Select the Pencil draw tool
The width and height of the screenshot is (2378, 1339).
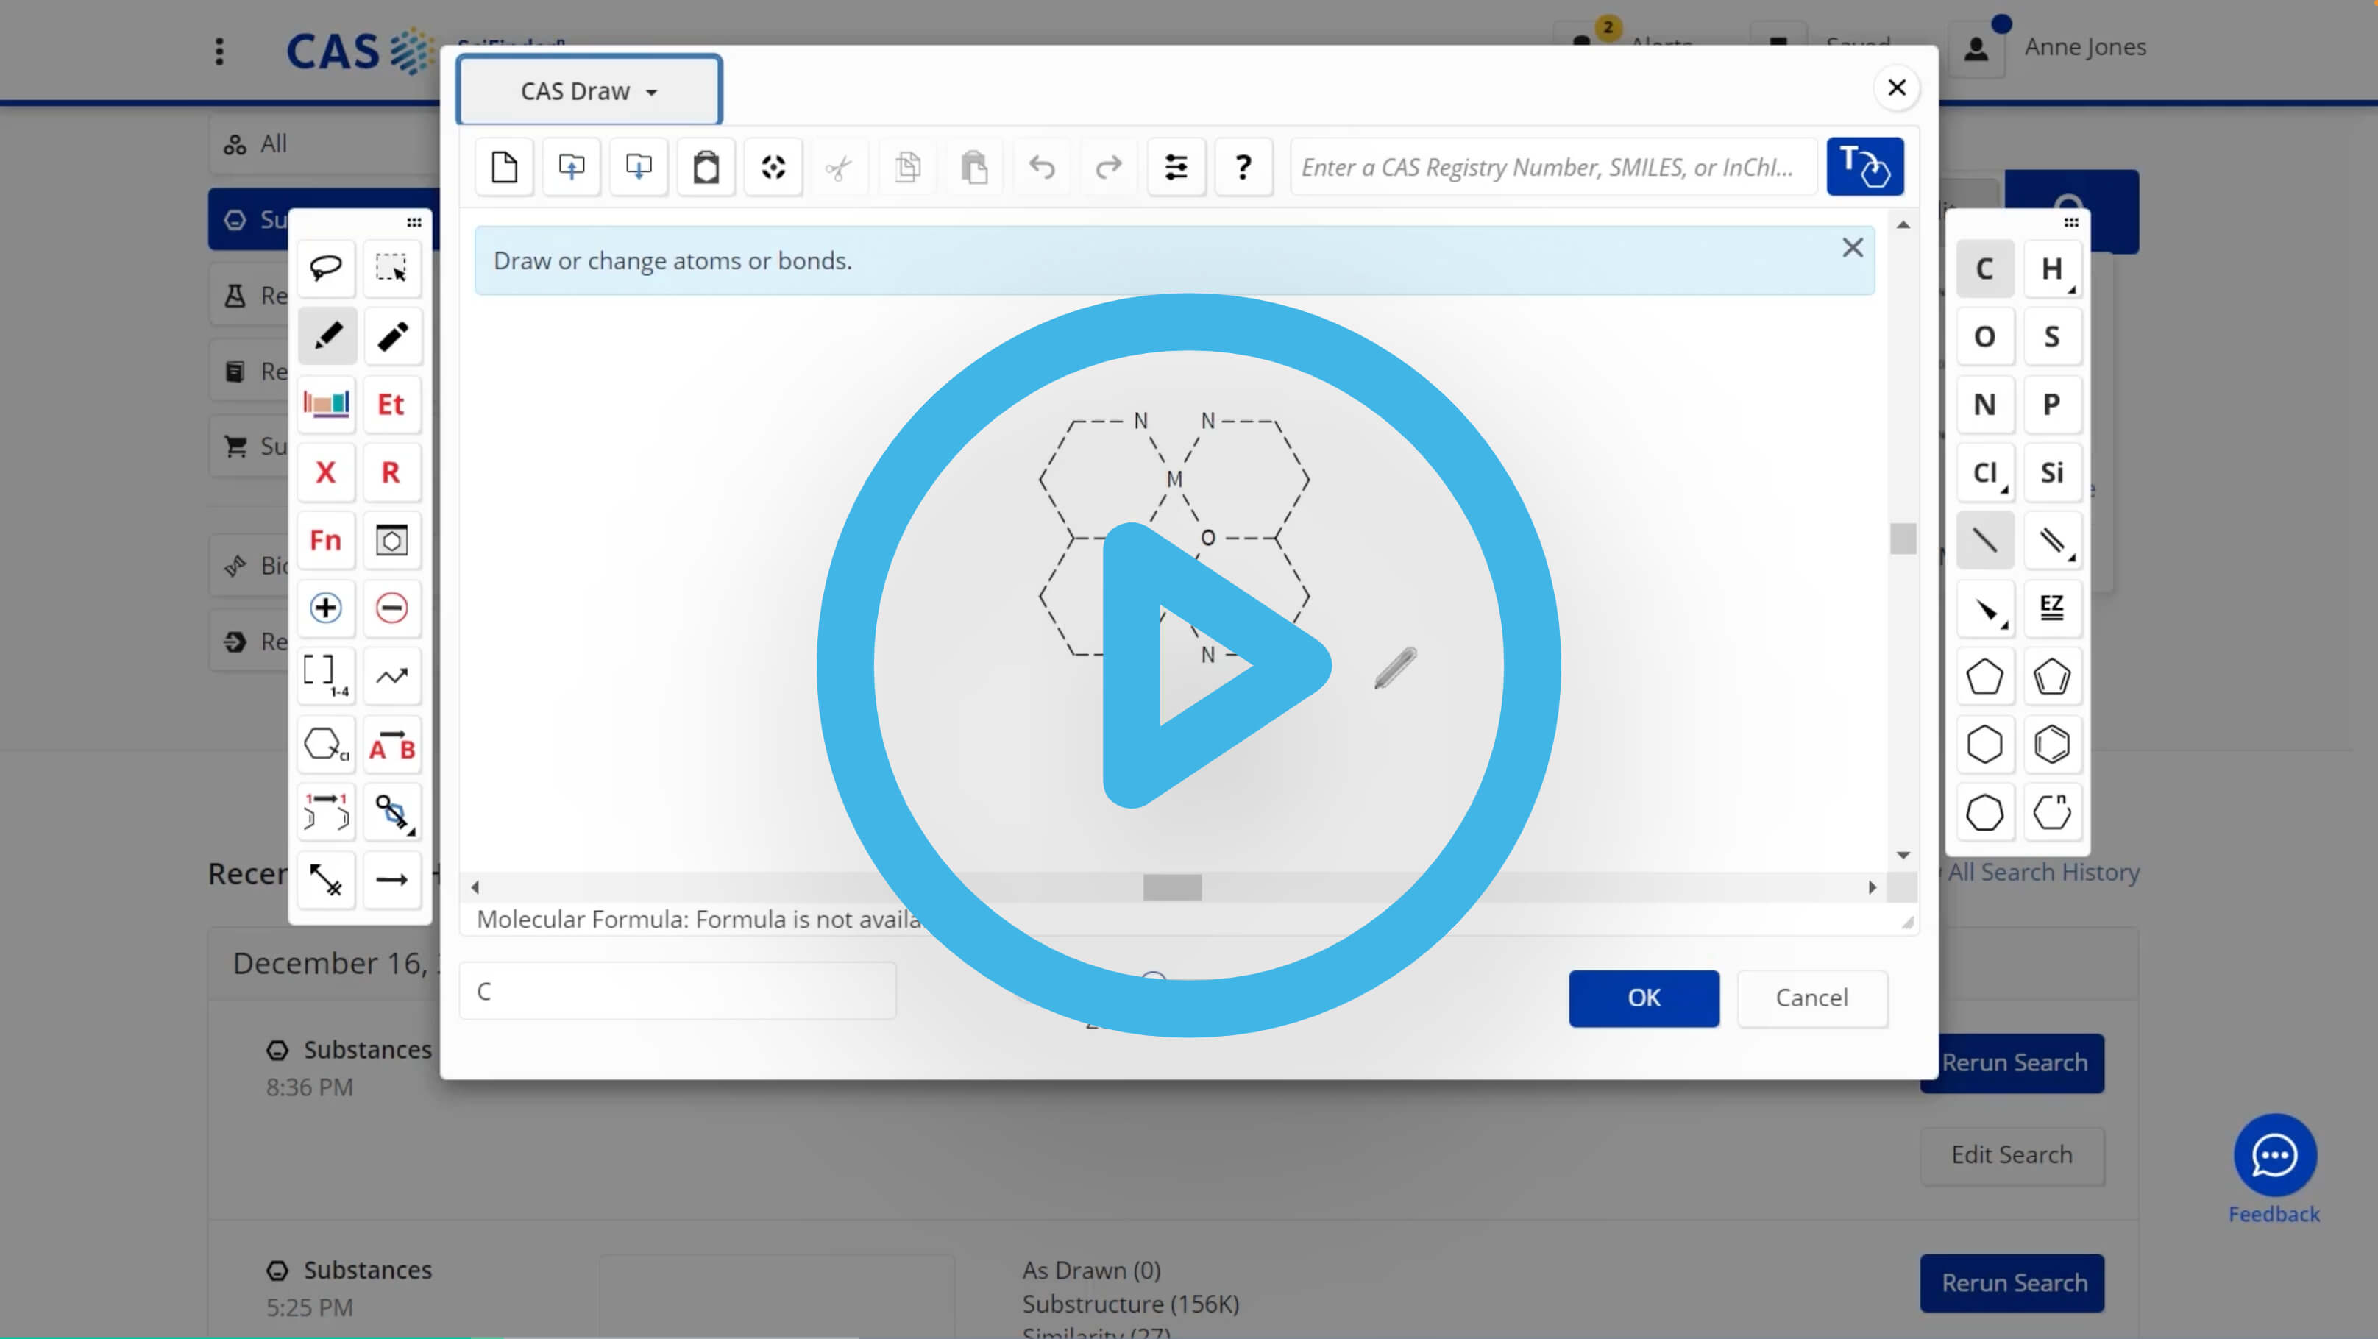coord(326,336)
